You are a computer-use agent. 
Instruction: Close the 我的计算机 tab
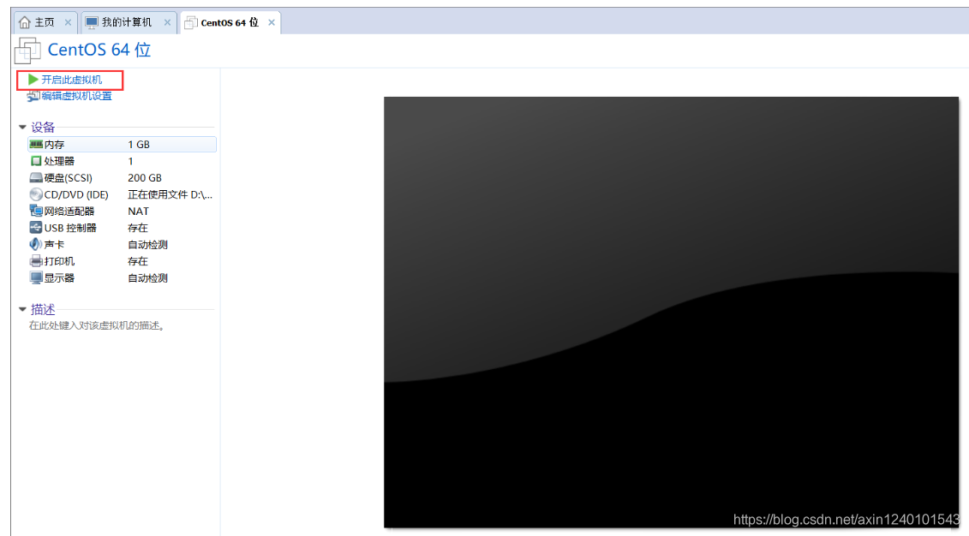point(167,22)
